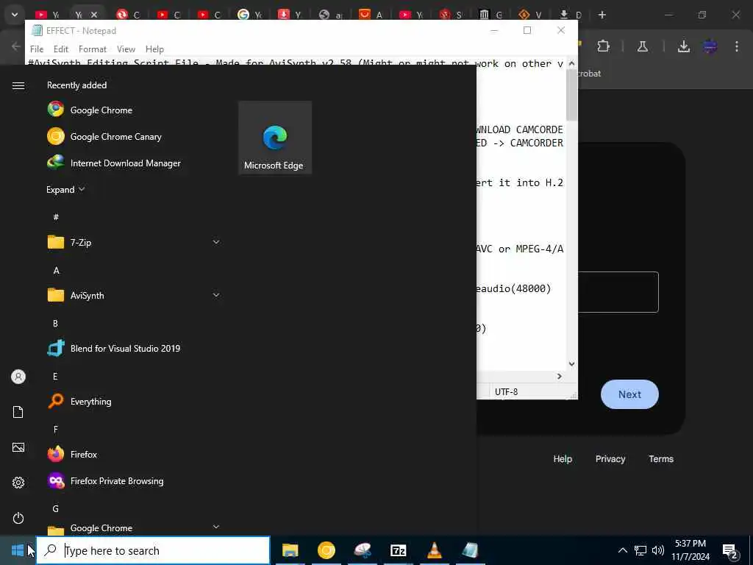This screenshot has height=565, width=753.
Task: Open Chrome tab search dropdown
Action: click(x=15, y=15)
